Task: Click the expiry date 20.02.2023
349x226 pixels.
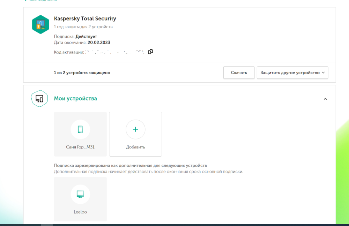Action: [x=99, y=43]
